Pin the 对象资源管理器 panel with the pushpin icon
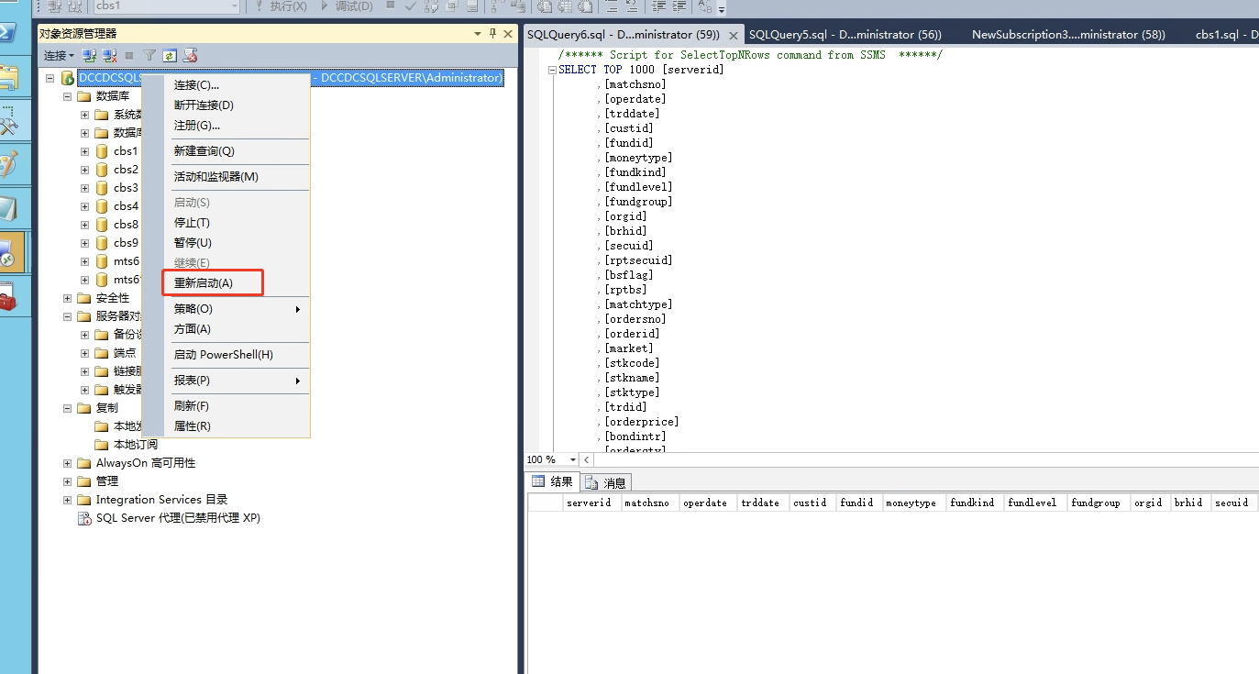The height and width of the screenshot is (674, 1259). click(492, 33)
